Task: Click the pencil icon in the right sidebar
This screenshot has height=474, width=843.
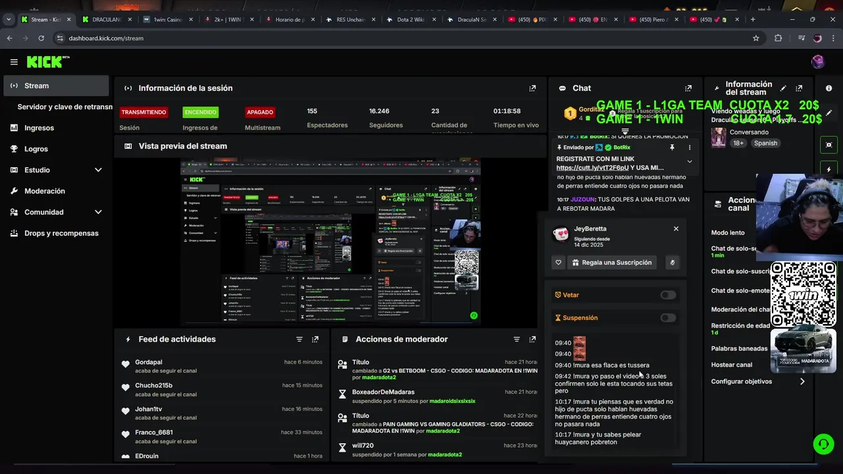Action: click(x=829, y=113)
